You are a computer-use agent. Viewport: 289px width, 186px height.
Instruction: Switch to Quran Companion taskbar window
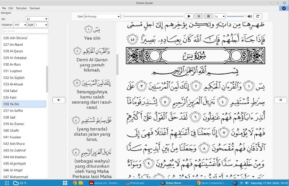coord(212,183)
